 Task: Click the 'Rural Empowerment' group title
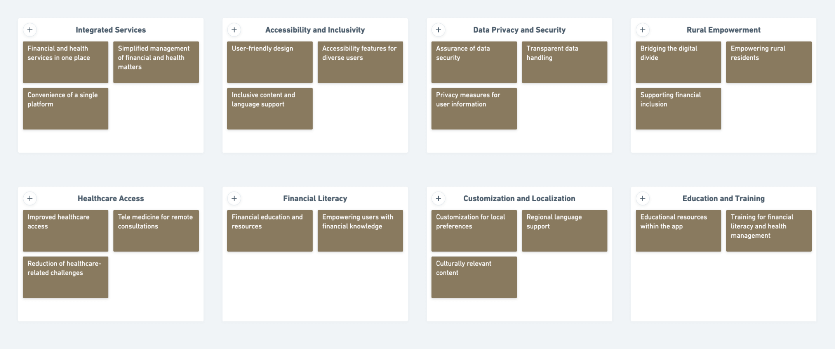(x=724, y=30)
